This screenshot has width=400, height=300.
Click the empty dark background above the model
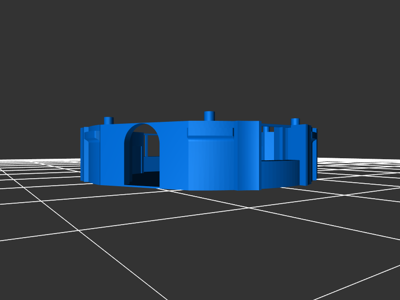(x=200, y=50)
